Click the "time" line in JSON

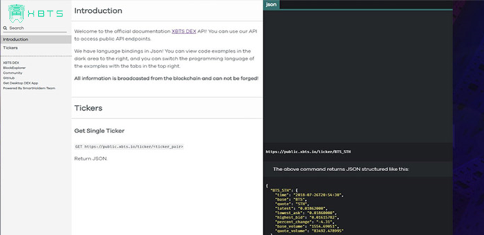tap(309, 195)
